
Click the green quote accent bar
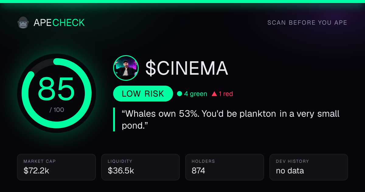[x=114, y=119]
